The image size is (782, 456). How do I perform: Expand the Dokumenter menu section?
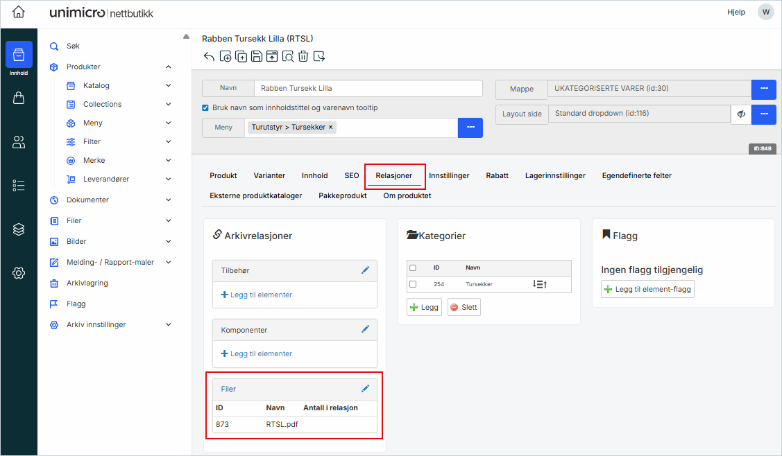pos(169,200)
